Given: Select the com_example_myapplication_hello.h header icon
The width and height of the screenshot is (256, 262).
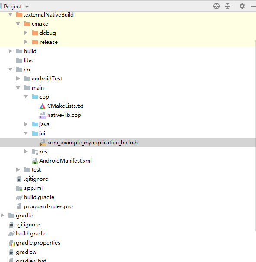Looking at the screenshot, I should click(x=43, y=143).
